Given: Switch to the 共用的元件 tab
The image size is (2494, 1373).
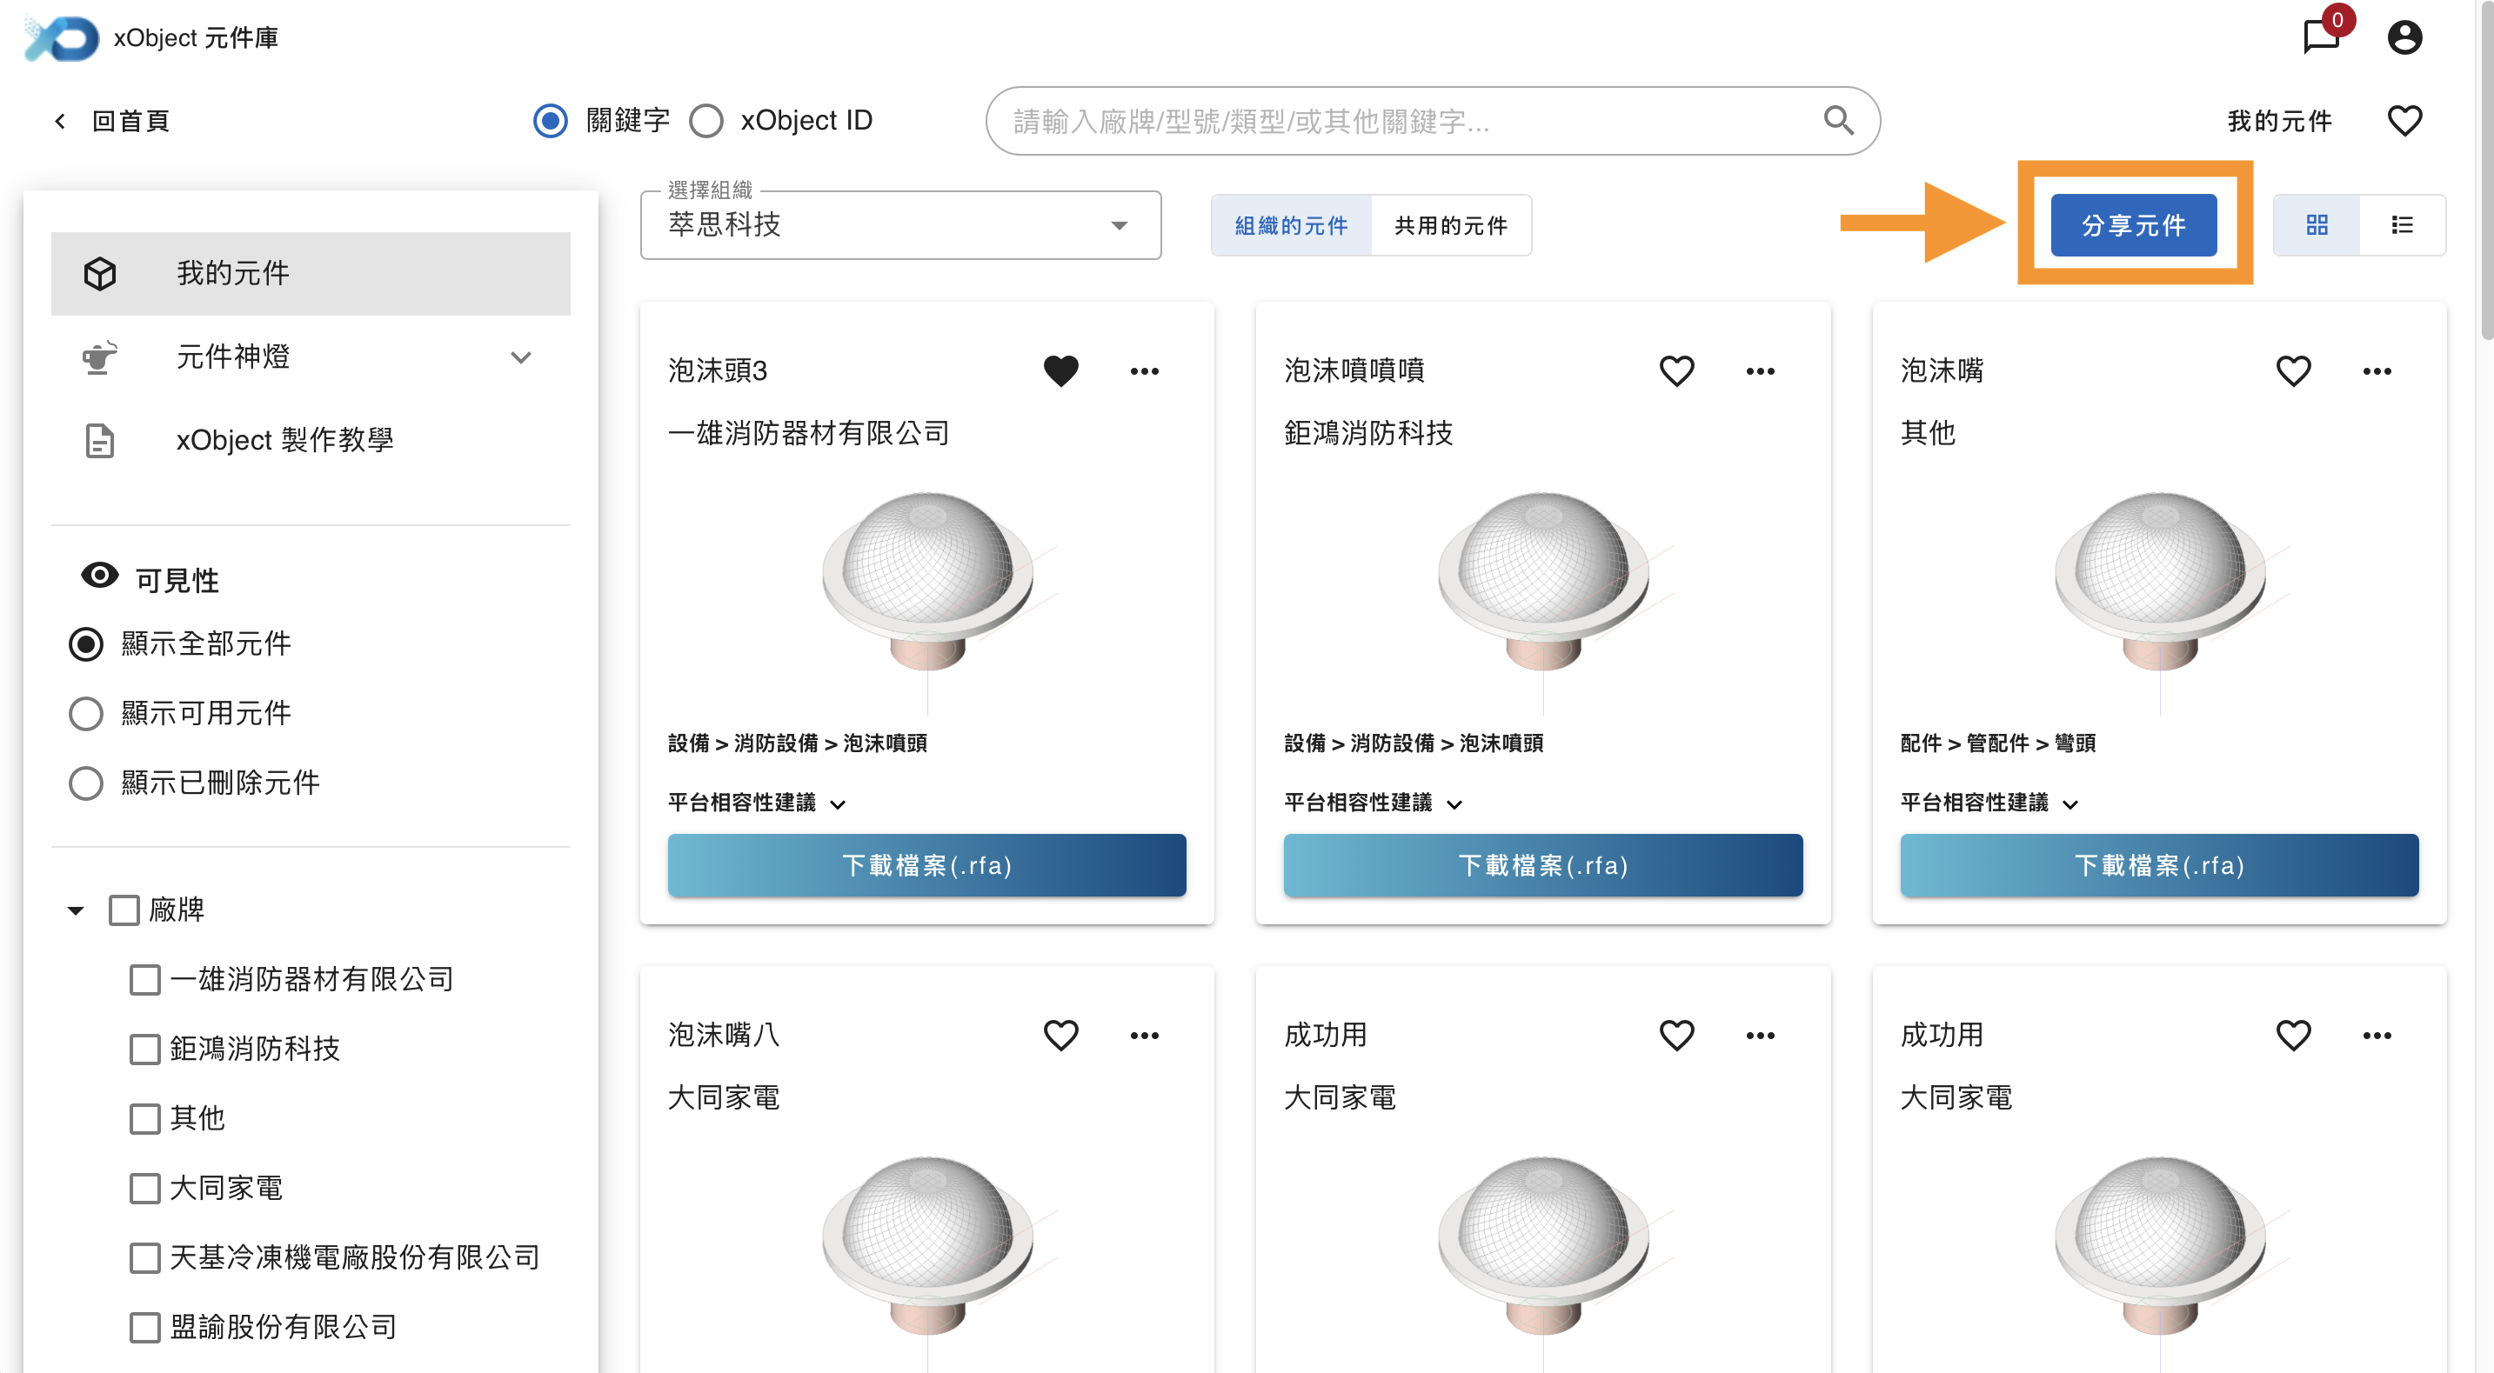Looking at the screenshot, I should (x=1449, y=225).
